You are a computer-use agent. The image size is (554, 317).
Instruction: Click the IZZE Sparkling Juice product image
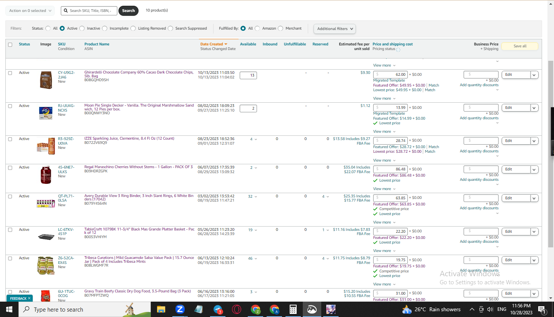coord(46,146)
